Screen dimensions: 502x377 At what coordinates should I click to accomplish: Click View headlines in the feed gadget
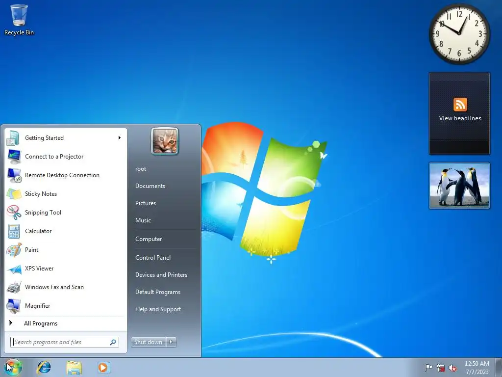point(460,118)
